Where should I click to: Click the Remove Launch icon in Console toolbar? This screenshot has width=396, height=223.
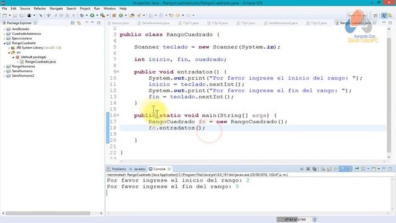(x=308, y=169)
